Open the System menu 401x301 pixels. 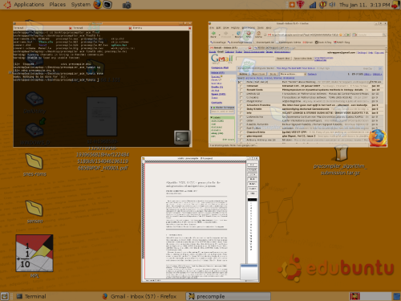[81, 5]
